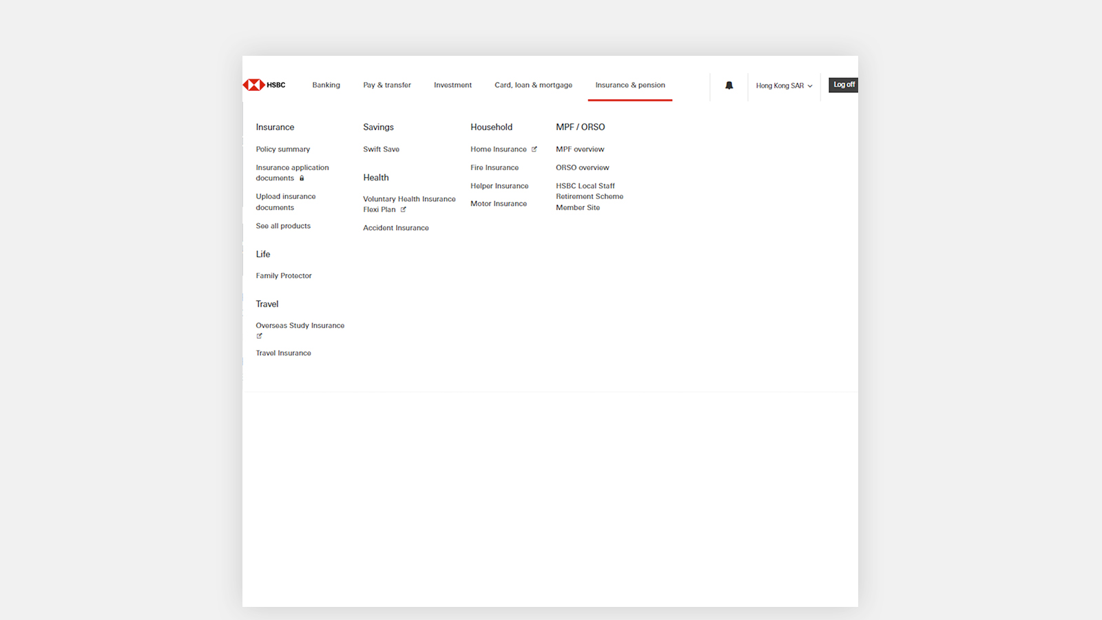
Task: Open the Pay & transfer menu
Action: (x=387, y=85)
